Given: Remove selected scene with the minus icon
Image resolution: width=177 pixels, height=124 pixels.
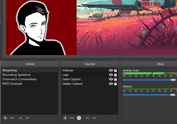Looking at the screenshot, I should (12, 118).
